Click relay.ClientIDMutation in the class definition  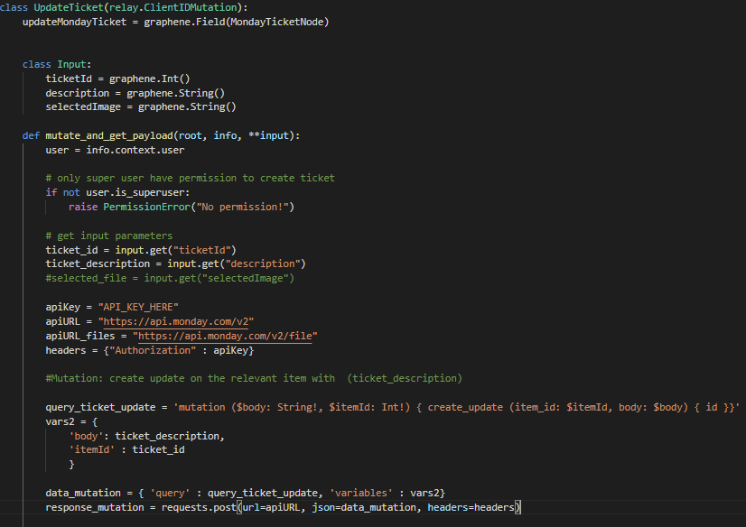pyautogui.click(x=173, y=7)
